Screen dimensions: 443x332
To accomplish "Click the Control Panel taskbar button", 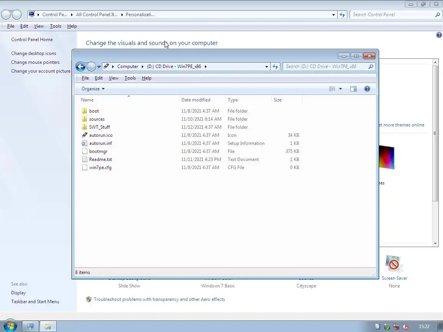I will (x=30, y=326).
